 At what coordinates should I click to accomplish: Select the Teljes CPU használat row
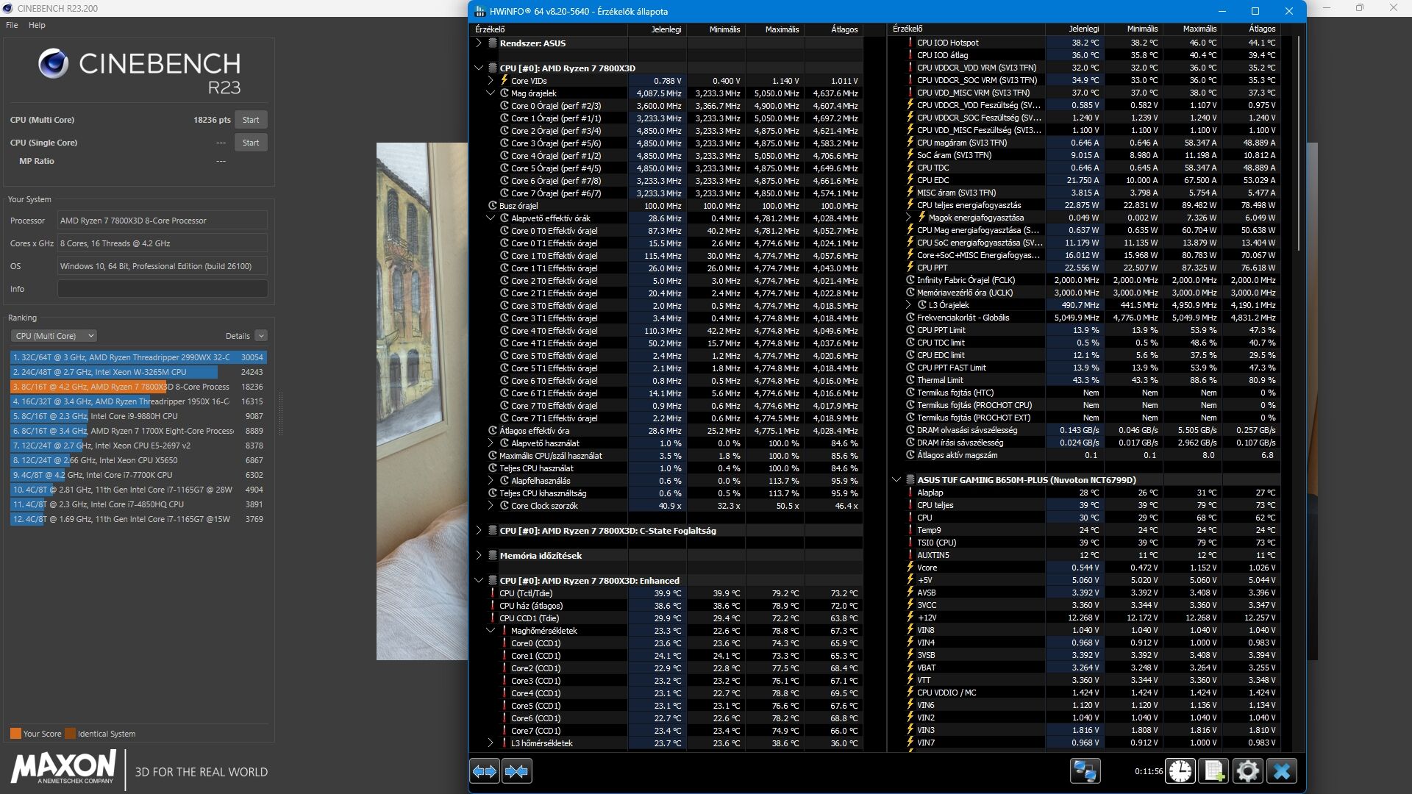point(668,468)
